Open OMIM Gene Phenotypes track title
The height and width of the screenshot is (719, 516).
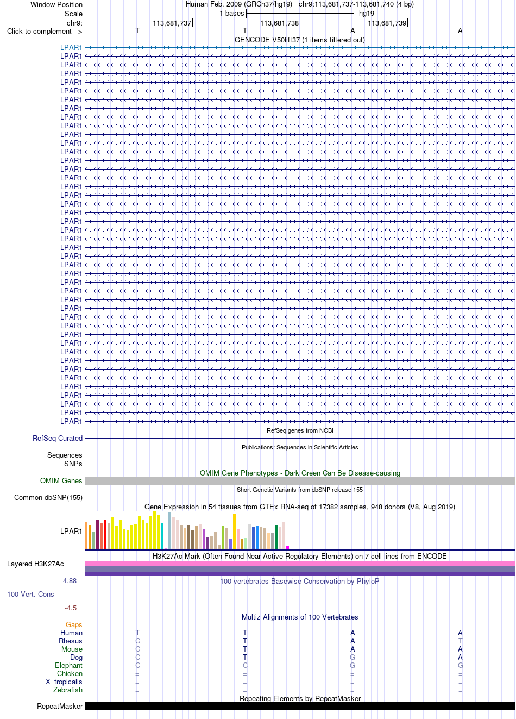(300, 473)
